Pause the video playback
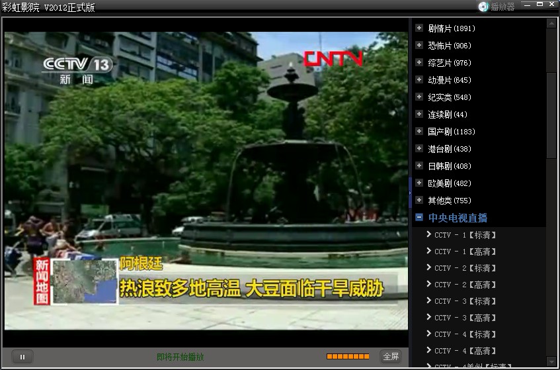560x370 pixels. pyautogui.click(x=22, y=357)
